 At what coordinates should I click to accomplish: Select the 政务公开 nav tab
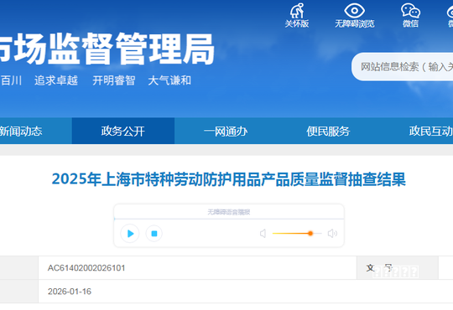[123, 131]
